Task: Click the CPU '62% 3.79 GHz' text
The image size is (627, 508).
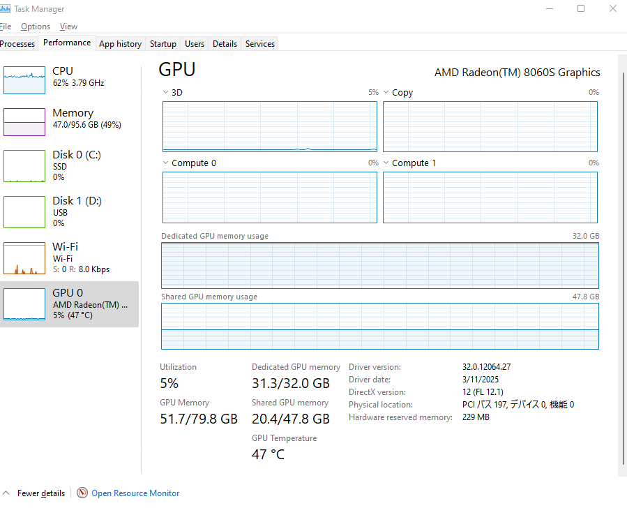Action: (x=78, y=83)
